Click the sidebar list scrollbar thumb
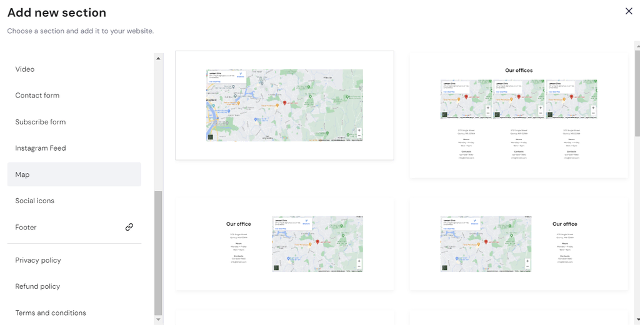The height and width of the screenshot is (327, 640). click(x=158, y=253)
